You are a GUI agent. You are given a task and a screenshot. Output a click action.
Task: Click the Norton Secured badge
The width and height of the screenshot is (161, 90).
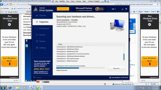[x=100, y=9]
